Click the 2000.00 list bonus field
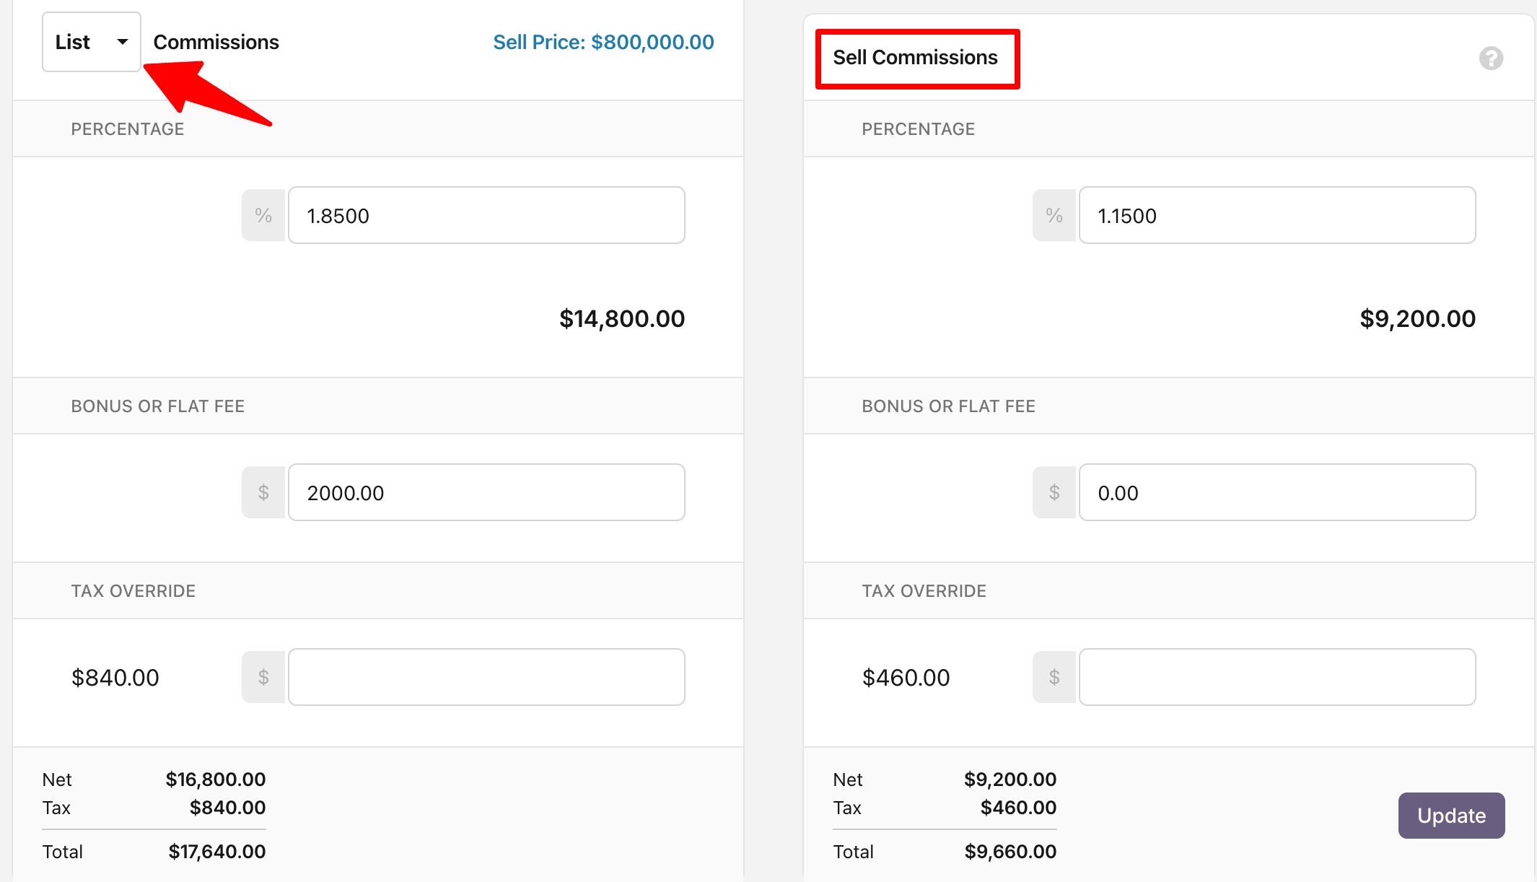This screenshot has width=1537, height=882. tap(486, 492)
